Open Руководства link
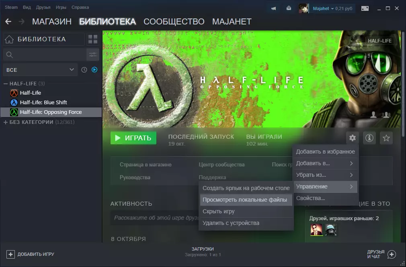406x267 pixels. coord(135,177)
